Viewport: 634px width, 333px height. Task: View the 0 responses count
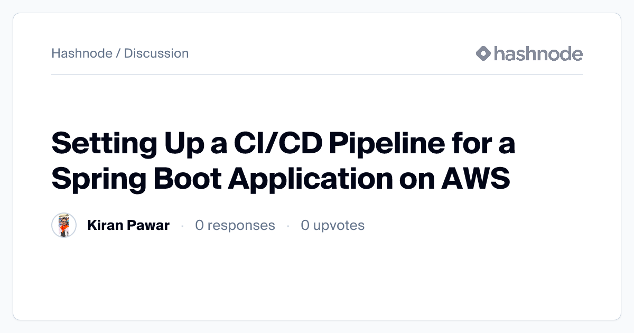click(x=235, y=226)
